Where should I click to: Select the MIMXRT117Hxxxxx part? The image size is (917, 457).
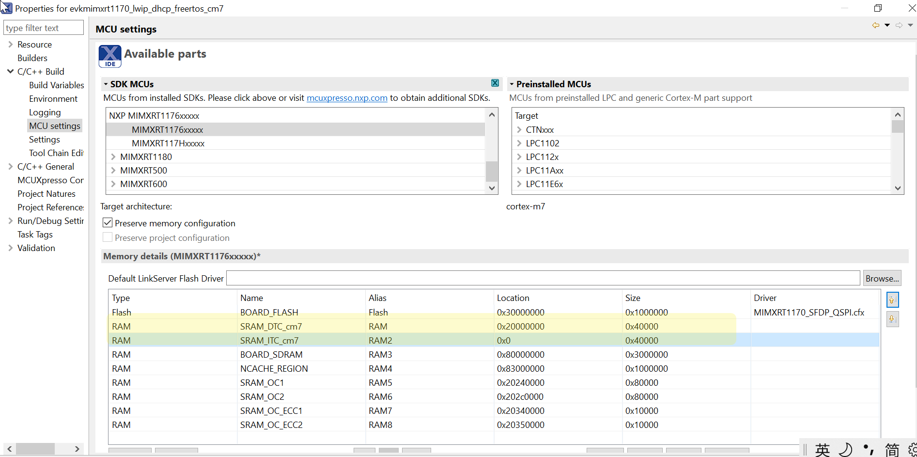point(168,143)
